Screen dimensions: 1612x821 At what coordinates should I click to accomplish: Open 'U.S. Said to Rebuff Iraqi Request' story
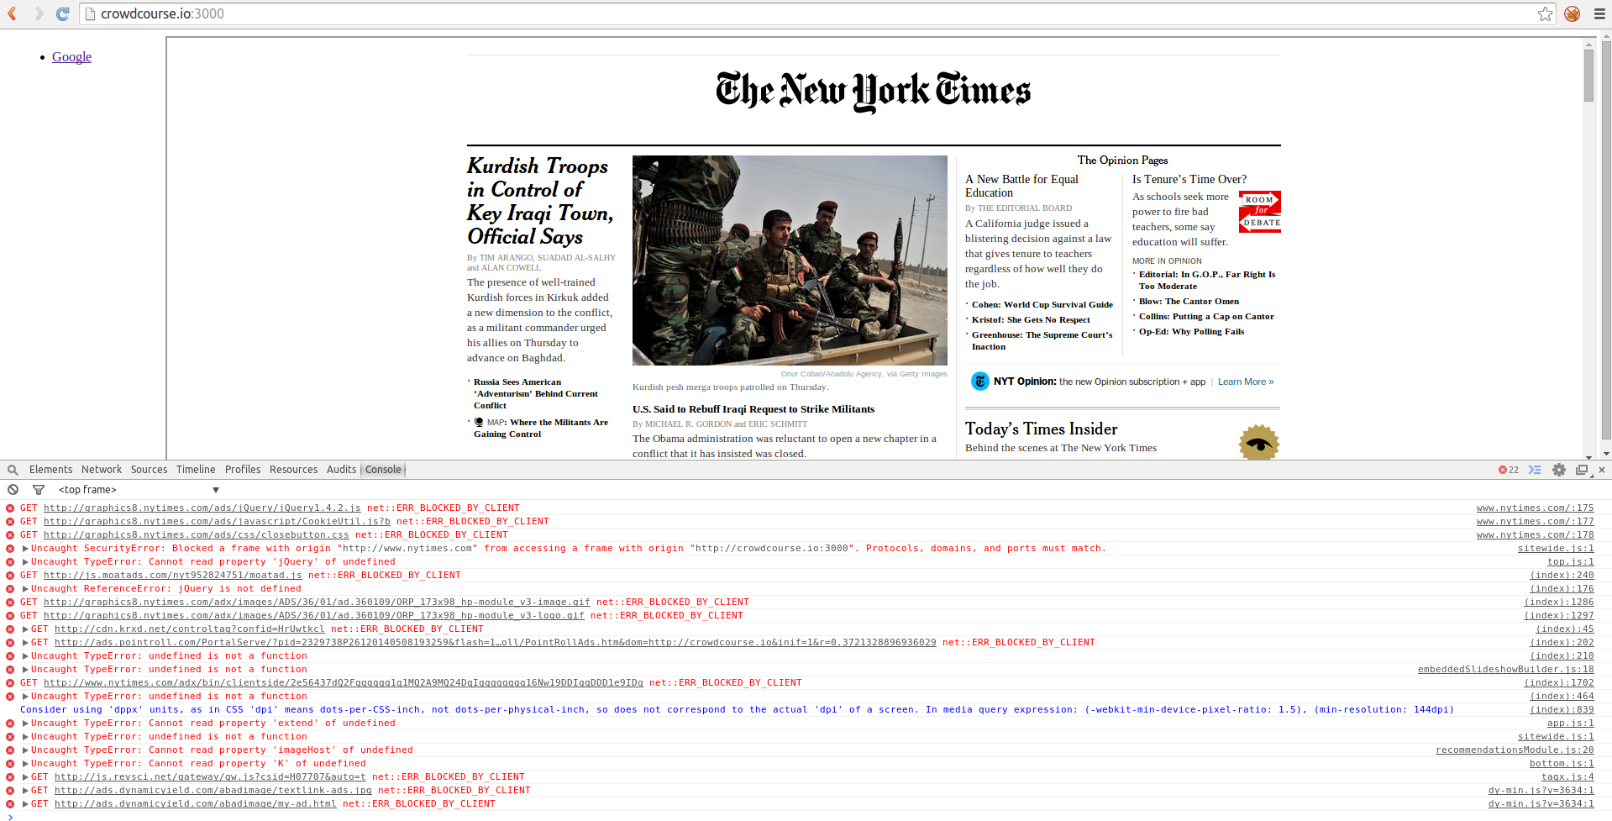coord(753,409)
